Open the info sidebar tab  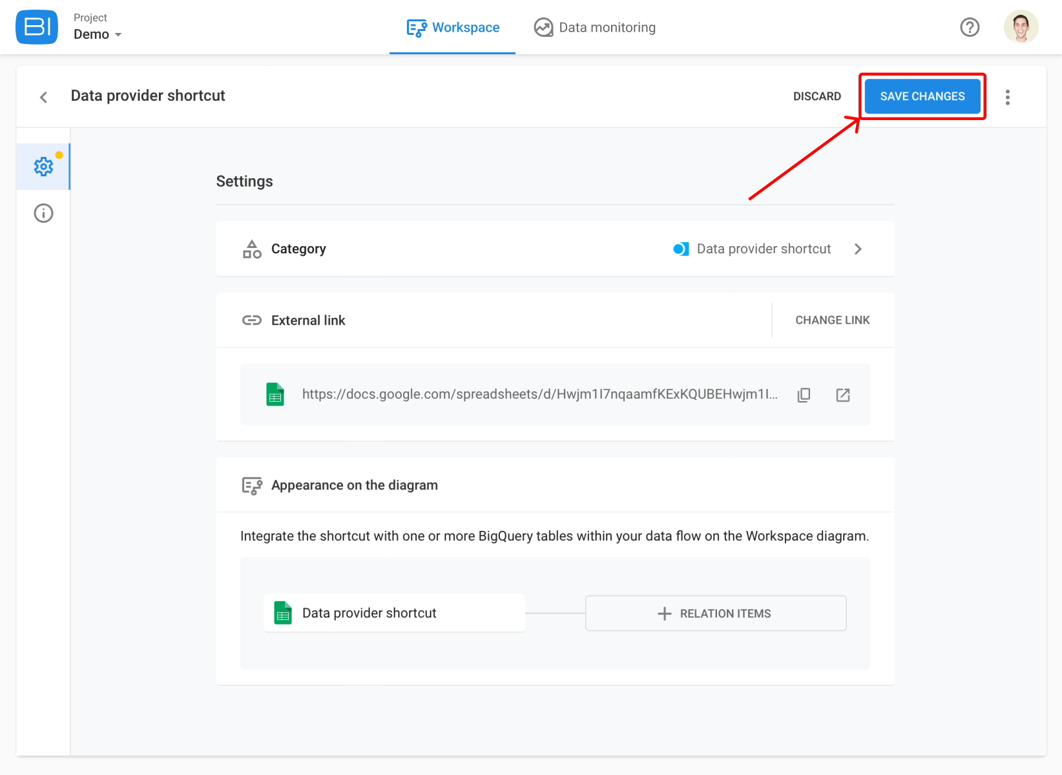click(x=43, y=213)
